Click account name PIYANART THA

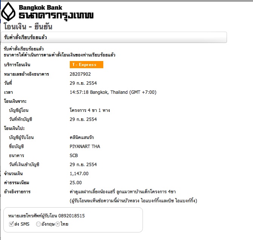[x=85, y=146]
